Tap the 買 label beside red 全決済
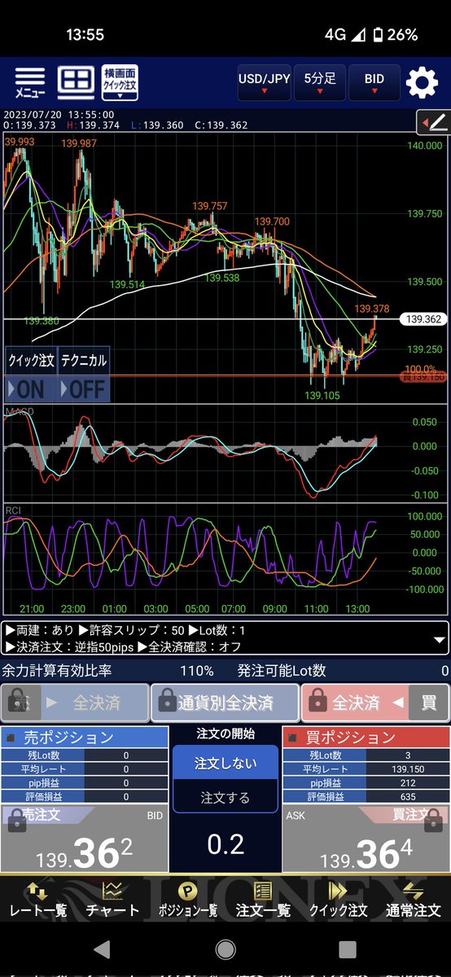This screenshot has width=451, height=977. [x=428, y=703]
